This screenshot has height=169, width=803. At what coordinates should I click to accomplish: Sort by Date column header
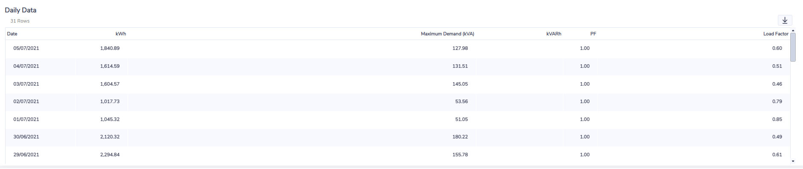tap(12, 34)
